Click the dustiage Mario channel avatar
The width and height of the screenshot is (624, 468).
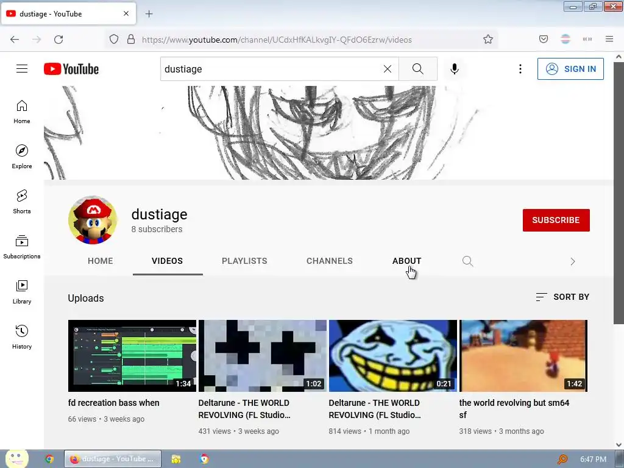coord(93,219)
